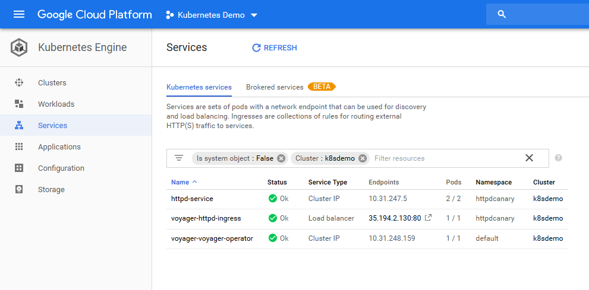Click the Clusters sidebar icon
The width and height of the screenshot is (589, 290).
[x=19, y=83]
